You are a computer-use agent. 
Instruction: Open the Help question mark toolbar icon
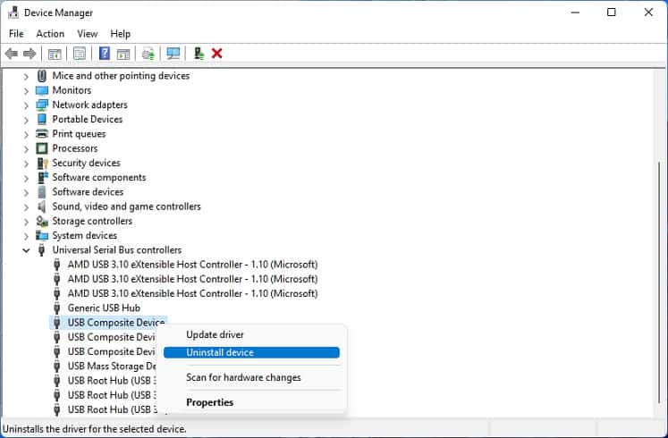click(105, 54)
